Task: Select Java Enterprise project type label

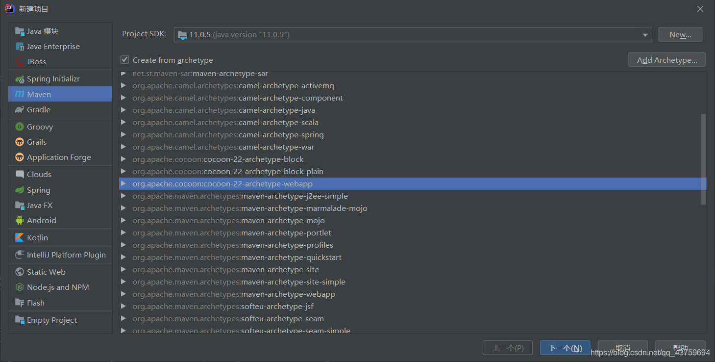Action: [53, 47]
